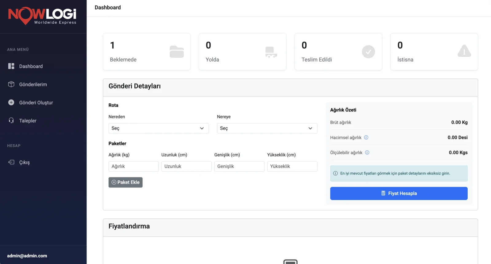The height and width of the screenshot is (264, 491).
Task: Open the Nereye destination dropdown
Action: tap(267, 128)
